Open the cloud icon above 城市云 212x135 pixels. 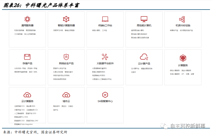66,95
